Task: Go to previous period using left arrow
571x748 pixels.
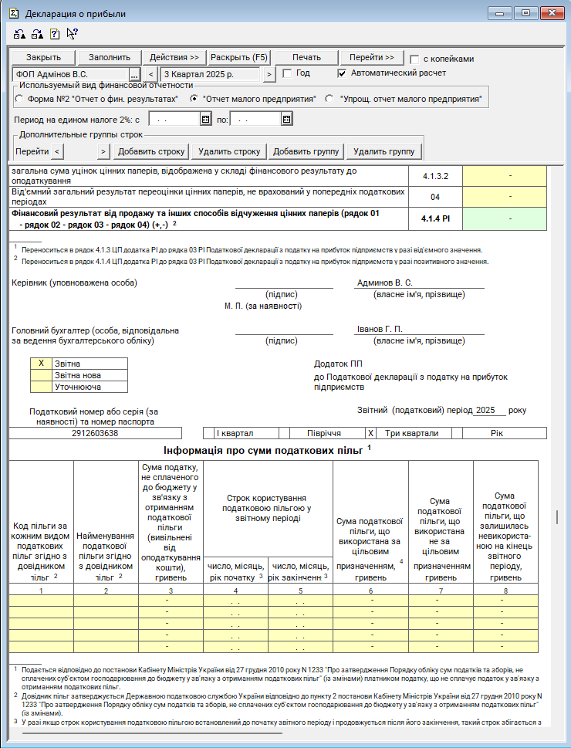Action: coord(150,74)
